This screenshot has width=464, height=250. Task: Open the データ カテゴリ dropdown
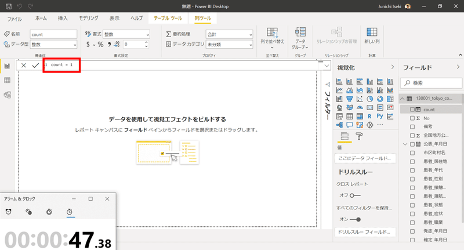click(x=229, y=45)
